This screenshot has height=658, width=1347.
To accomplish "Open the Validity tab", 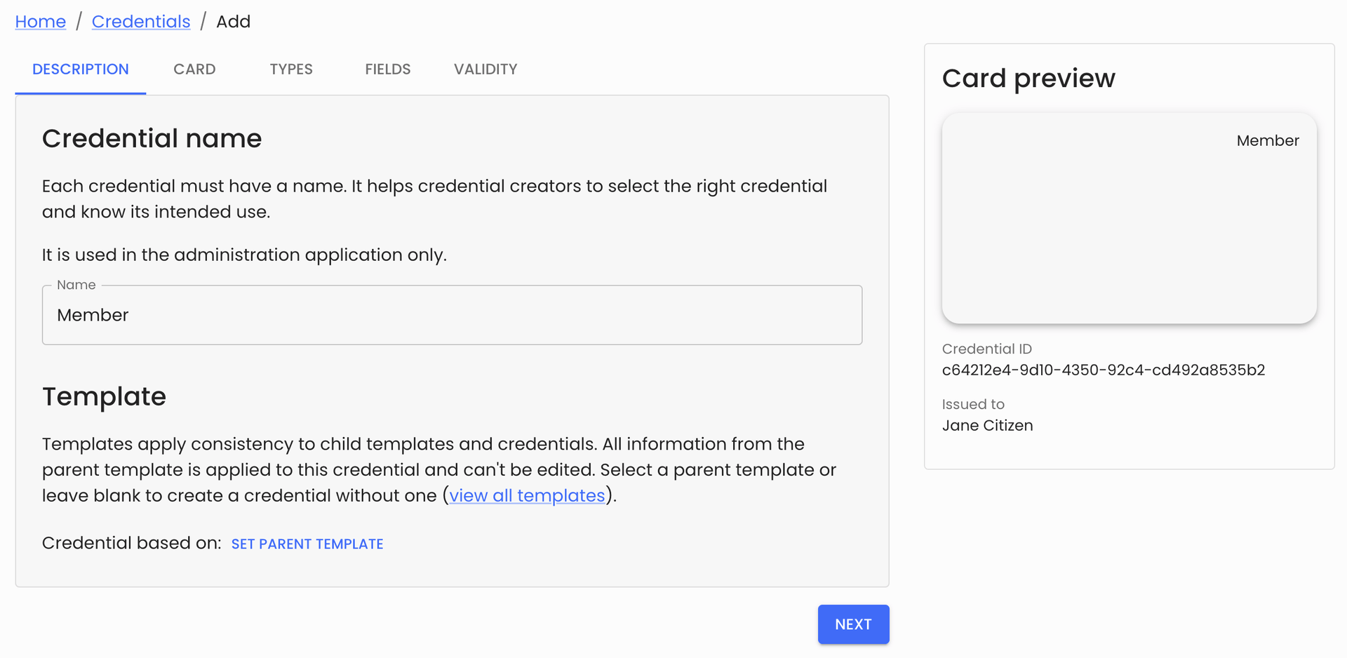I will (x=485, y=69).
